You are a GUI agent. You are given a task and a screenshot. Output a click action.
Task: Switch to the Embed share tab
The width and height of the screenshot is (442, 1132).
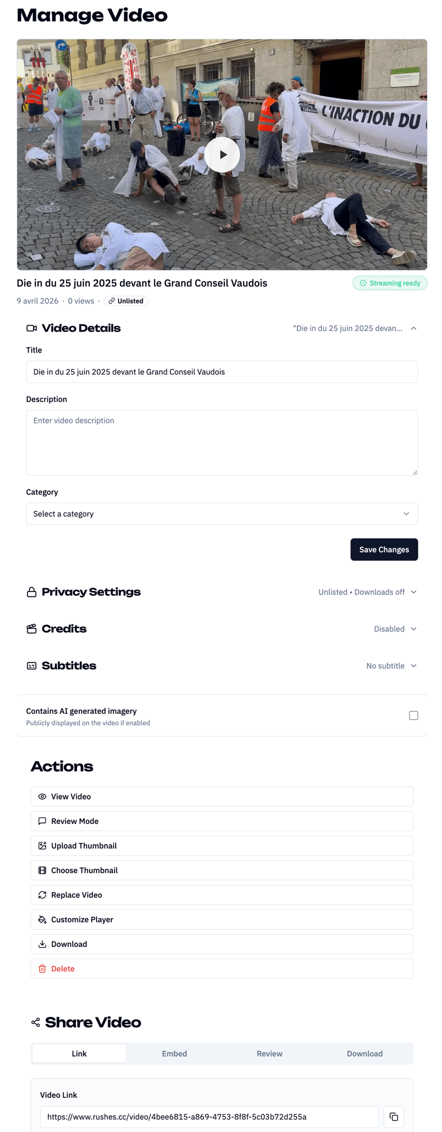174,1054
